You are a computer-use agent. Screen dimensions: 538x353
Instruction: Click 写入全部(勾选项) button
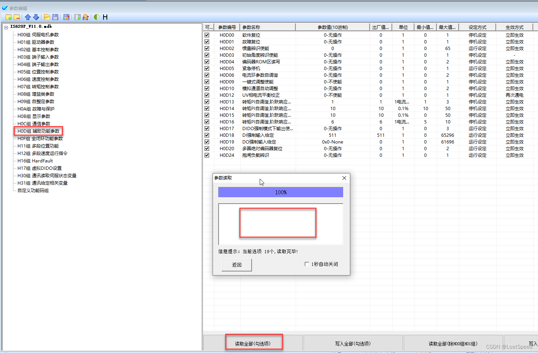click(x=353, y=344)
